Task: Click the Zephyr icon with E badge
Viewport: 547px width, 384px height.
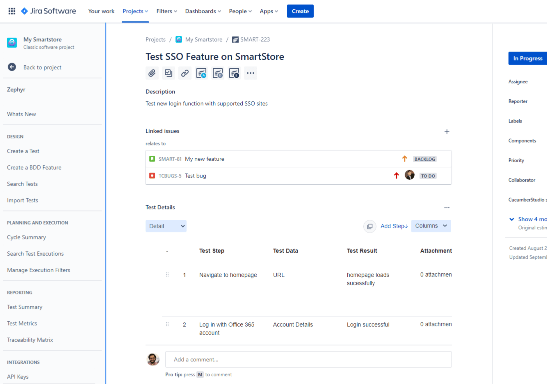Action: (234, 73)
